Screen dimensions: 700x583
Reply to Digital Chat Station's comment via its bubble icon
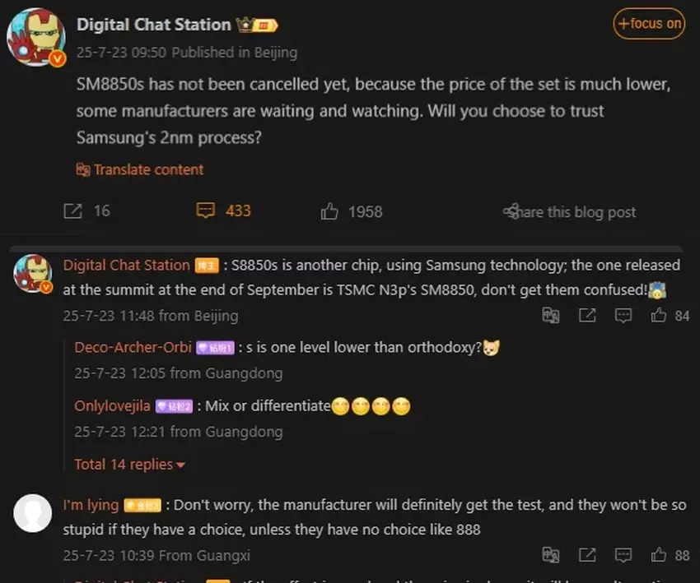(x=623, y=316)
